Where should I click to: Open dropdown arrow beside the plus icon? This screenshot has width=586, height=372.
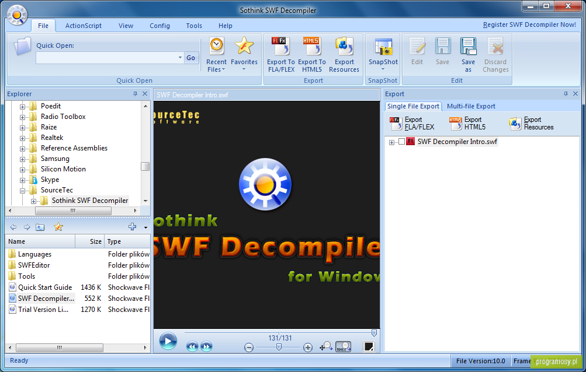pyautogui.click(x=145, y=227)
